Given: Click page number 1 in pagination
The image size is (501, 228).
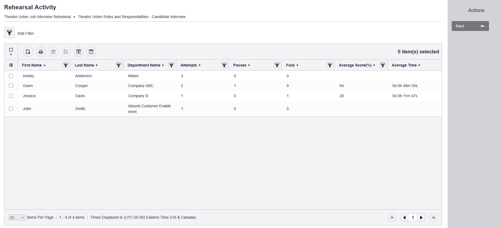Looking at the screenshot, I should point(413,218).
